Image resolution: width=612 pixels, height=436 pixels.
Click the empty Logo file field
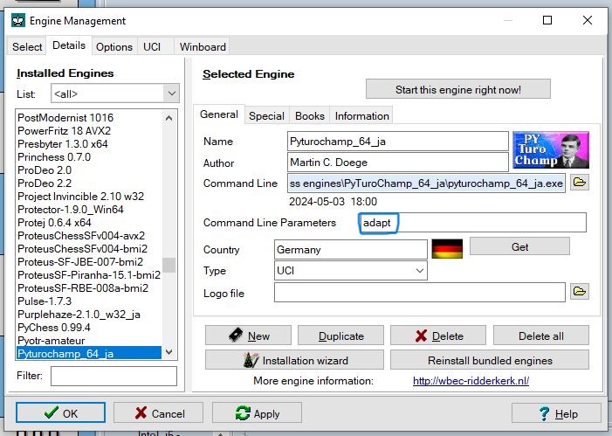420,292
